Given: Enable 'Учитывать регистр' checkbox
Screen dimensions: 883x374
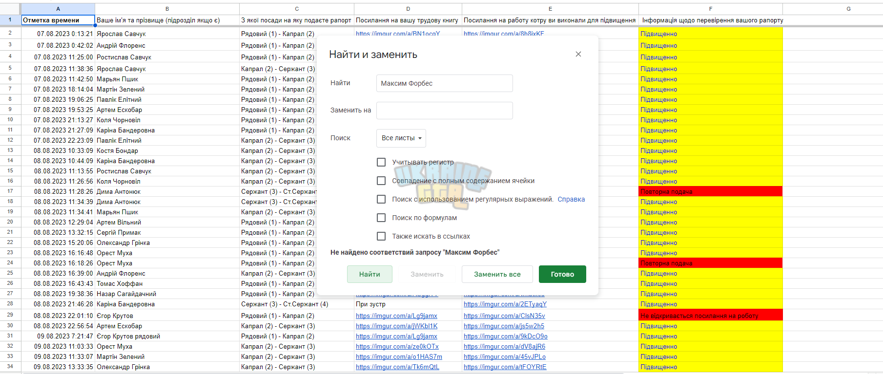Looking at the screenshot, I should tap(381, 162).
